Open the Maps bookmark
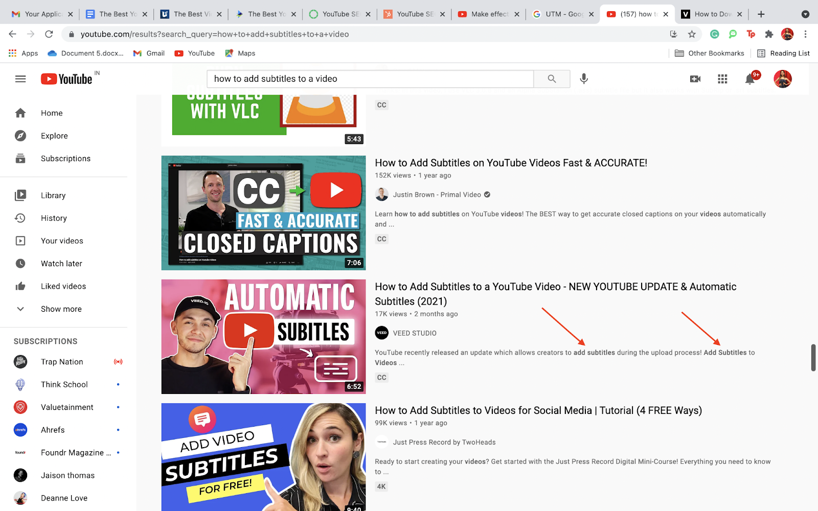This screenshot has height=511, width=818. (240, 53)
